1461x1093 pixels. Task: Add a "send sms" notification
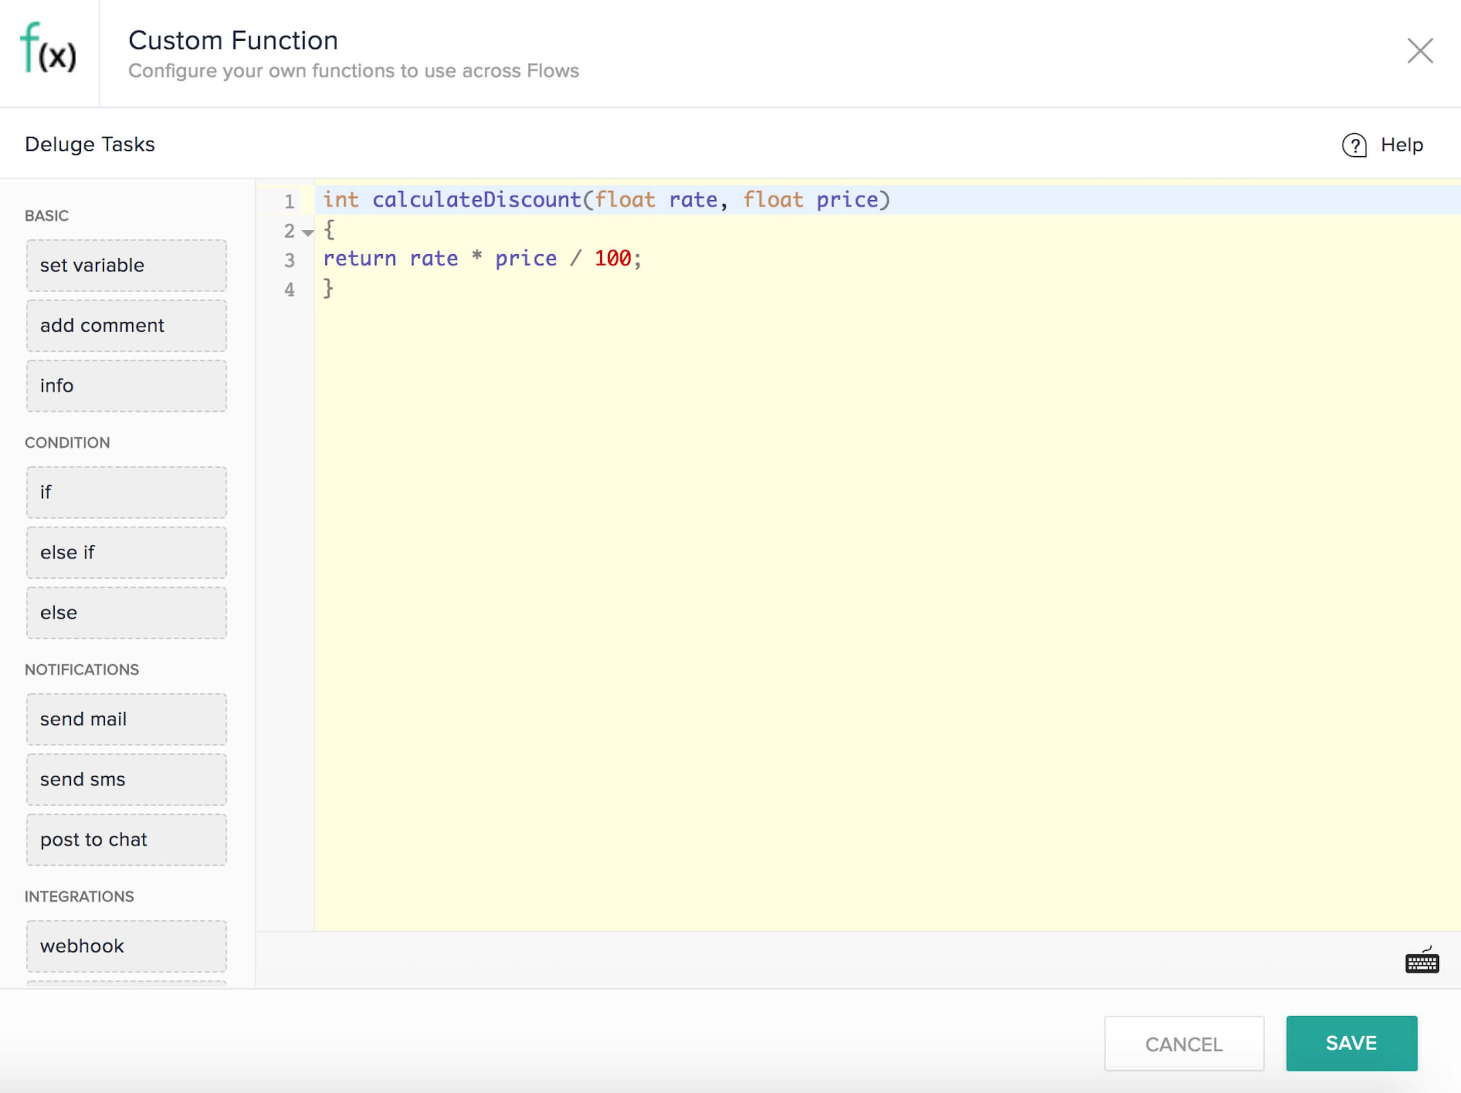tap(126, 779)
